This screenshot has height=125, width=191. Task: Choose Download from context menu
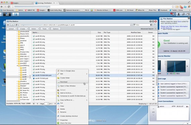click(73, 82)
